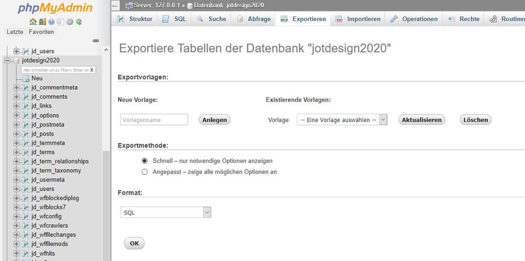Click the log out door icon

[x=42, y=22]
